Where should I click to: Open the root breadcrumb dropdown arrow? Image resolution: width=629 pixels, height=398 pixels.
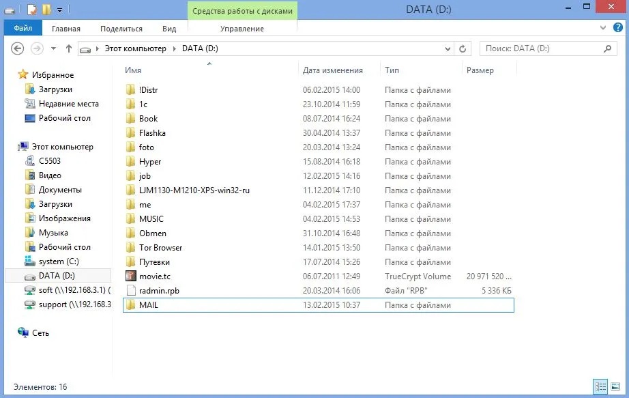(97, 48)
